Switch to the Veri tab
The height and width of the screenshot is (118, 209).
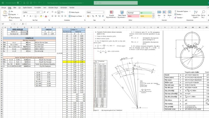45,7
